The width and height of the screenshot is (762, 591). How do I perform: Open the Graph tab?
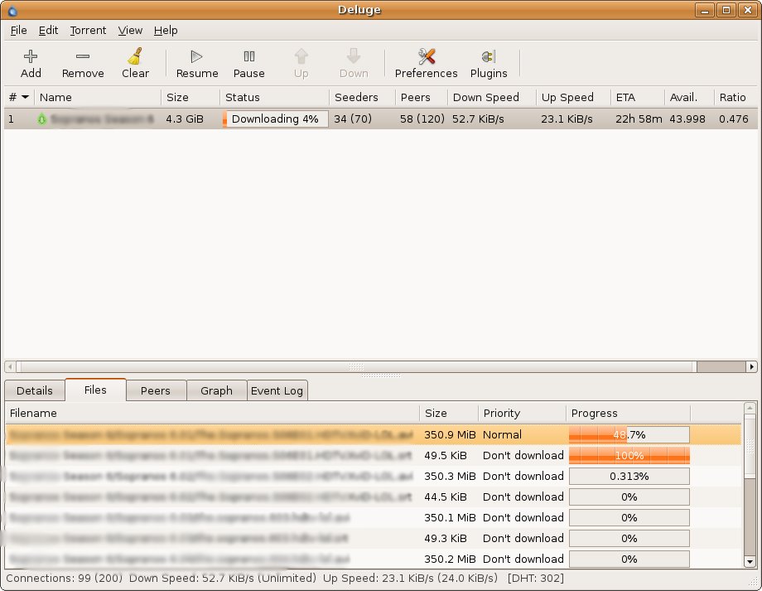point(216,390)
